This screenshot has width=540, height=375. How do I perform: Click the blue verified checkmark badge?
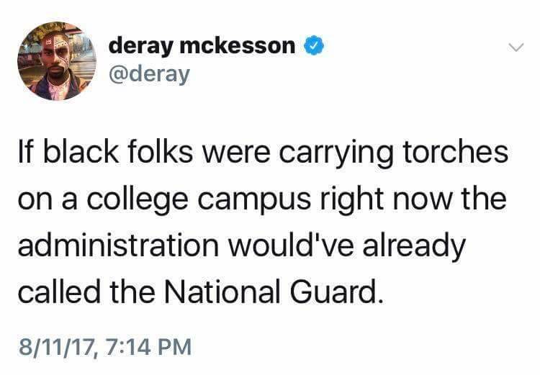pyautogui.click(x=313, y=45)
